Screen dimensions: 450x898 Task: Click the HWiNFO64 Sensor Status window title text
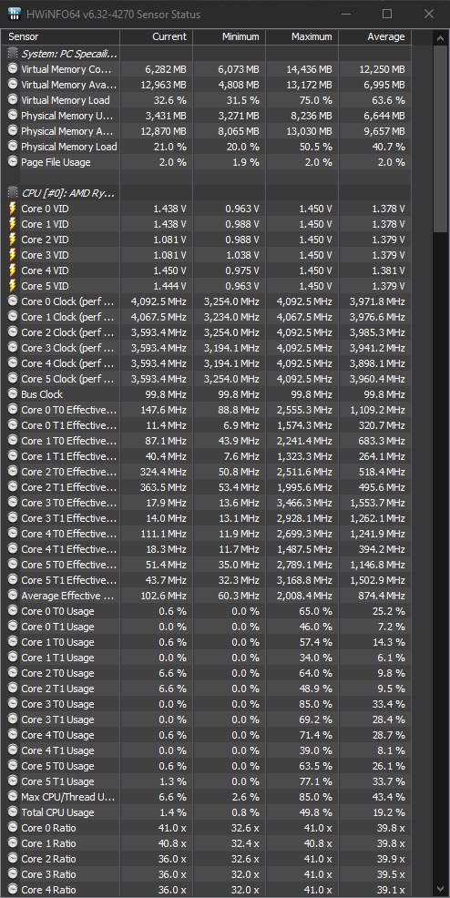(113, 15)
